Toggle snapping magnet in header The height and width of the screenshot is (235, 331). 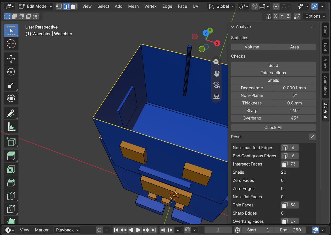[x=255, y=6]
